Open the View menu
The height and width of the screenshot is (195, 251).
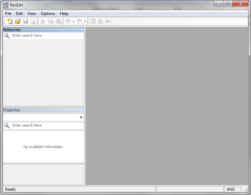(x=32, y=13)
